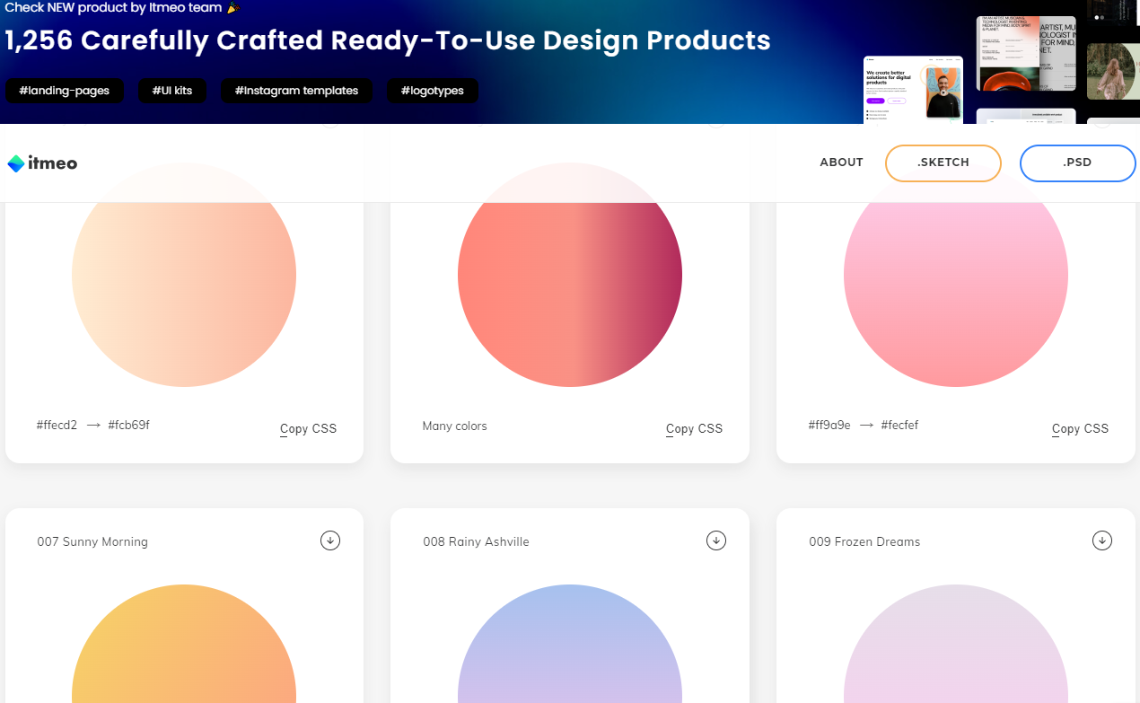Download the 008 Rainy Ashville gradient

click(x=716, y=540)
